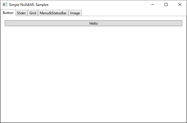Maximize the Simple NoXAML Samples window
Image resolution: width=187 pixels, height=123 pixels.
(166, 5)
